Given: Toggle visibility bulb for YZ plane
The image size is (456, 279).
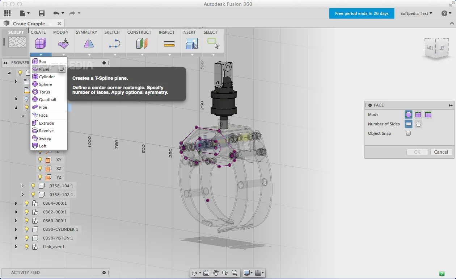Looking at the screenshot, I should point(40,177).
